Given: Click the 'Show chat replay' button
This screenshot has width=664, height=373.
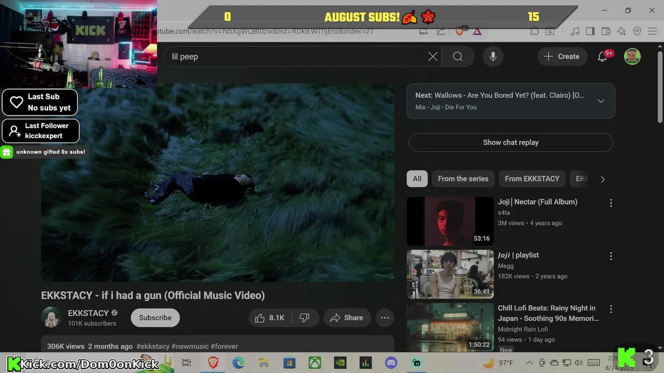Looking at the screenshot, I should (510, 142).
